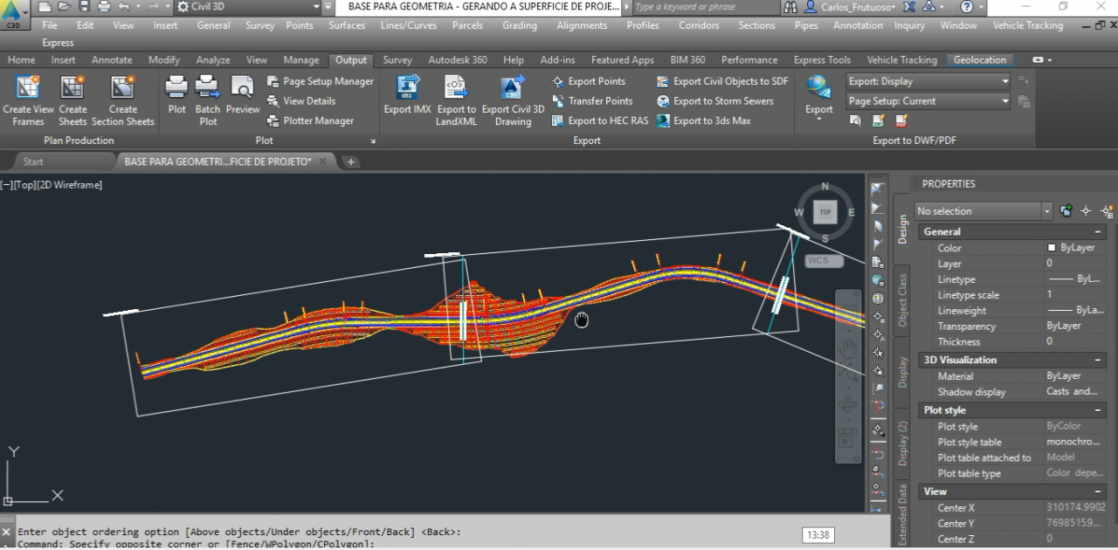Click the Preview plot tool
1118x550 pixels.
[243, 95]
